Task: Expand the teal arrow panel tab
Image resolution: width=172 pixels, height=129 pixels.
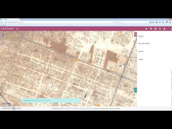Action: (135, 90)
